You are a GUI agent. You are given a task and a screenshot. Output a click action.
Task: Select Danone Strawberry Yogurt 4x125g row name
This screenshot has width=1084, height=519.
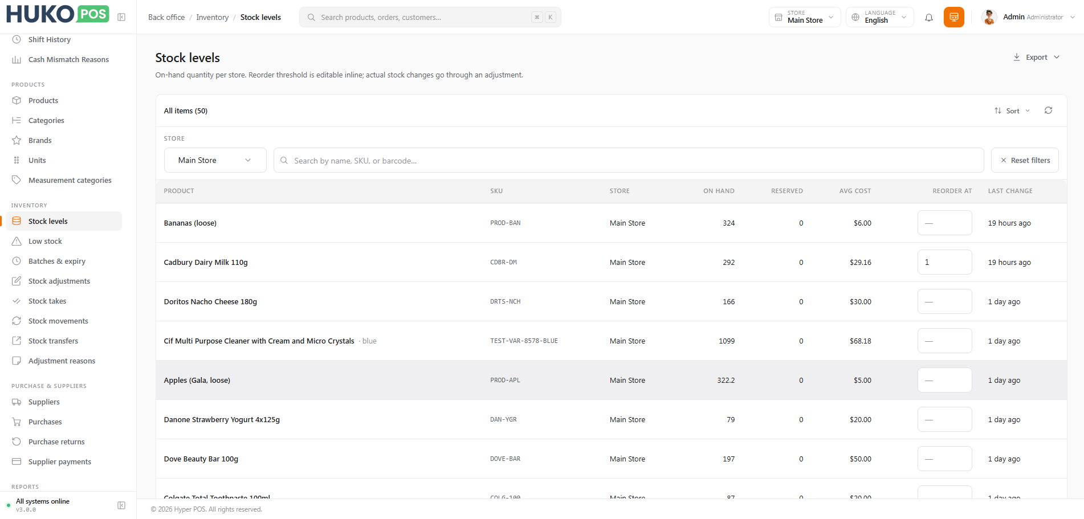pyautogui.click(x=222, y=419)
